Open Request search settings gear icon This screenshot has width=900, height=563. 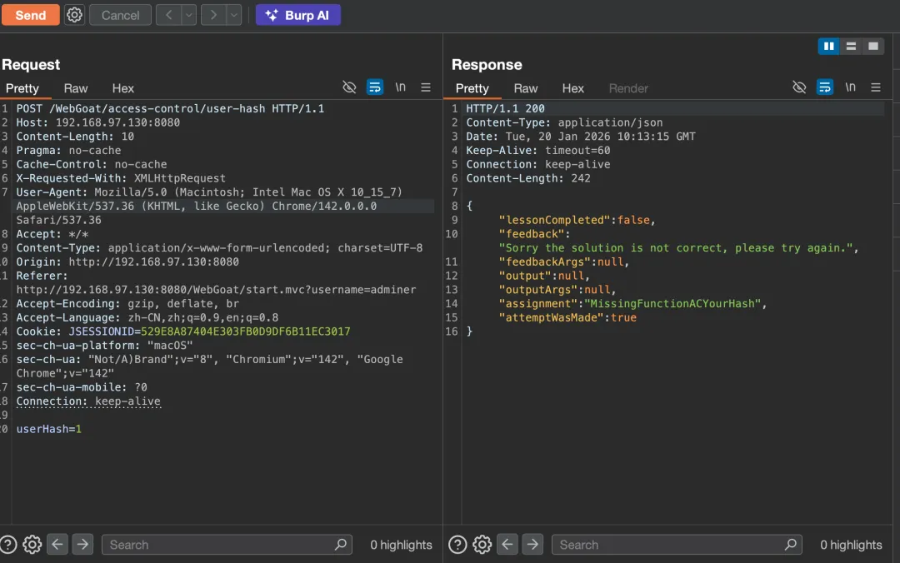(32, 545)
